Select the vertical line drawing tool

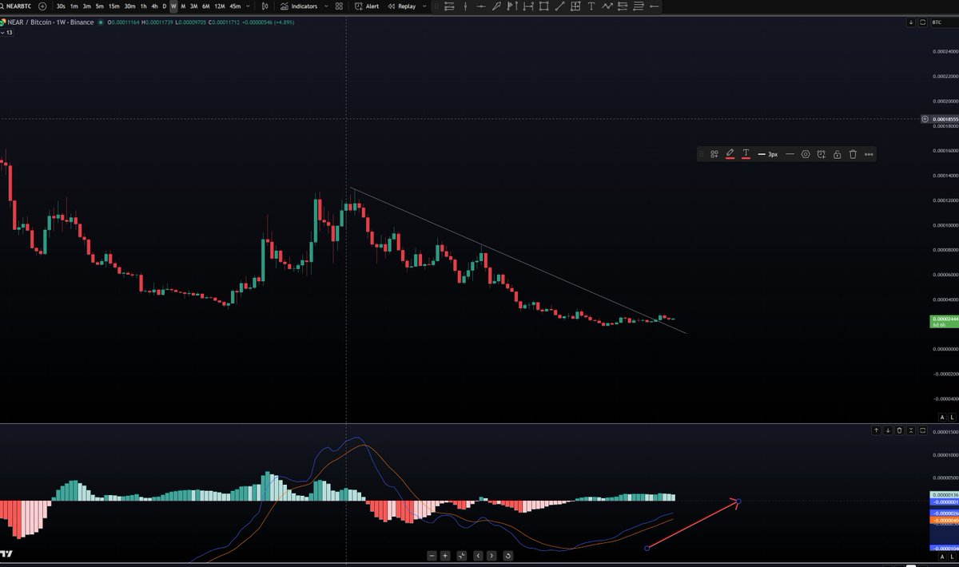[465, 6]
